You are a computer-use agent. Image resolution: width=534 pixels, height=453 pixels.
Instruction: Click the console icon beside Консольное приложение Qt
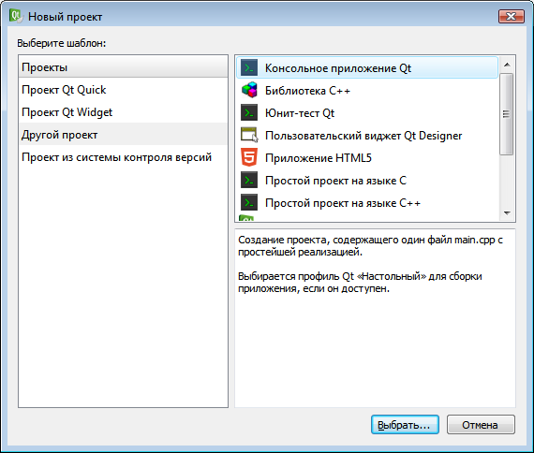point(249,67)
